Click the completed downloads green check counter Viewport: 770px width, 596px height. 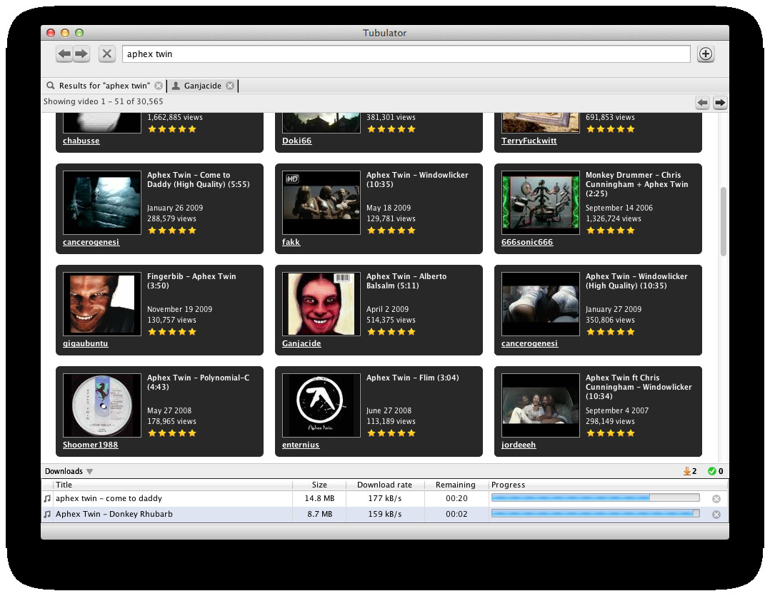[x=716, y=471]
